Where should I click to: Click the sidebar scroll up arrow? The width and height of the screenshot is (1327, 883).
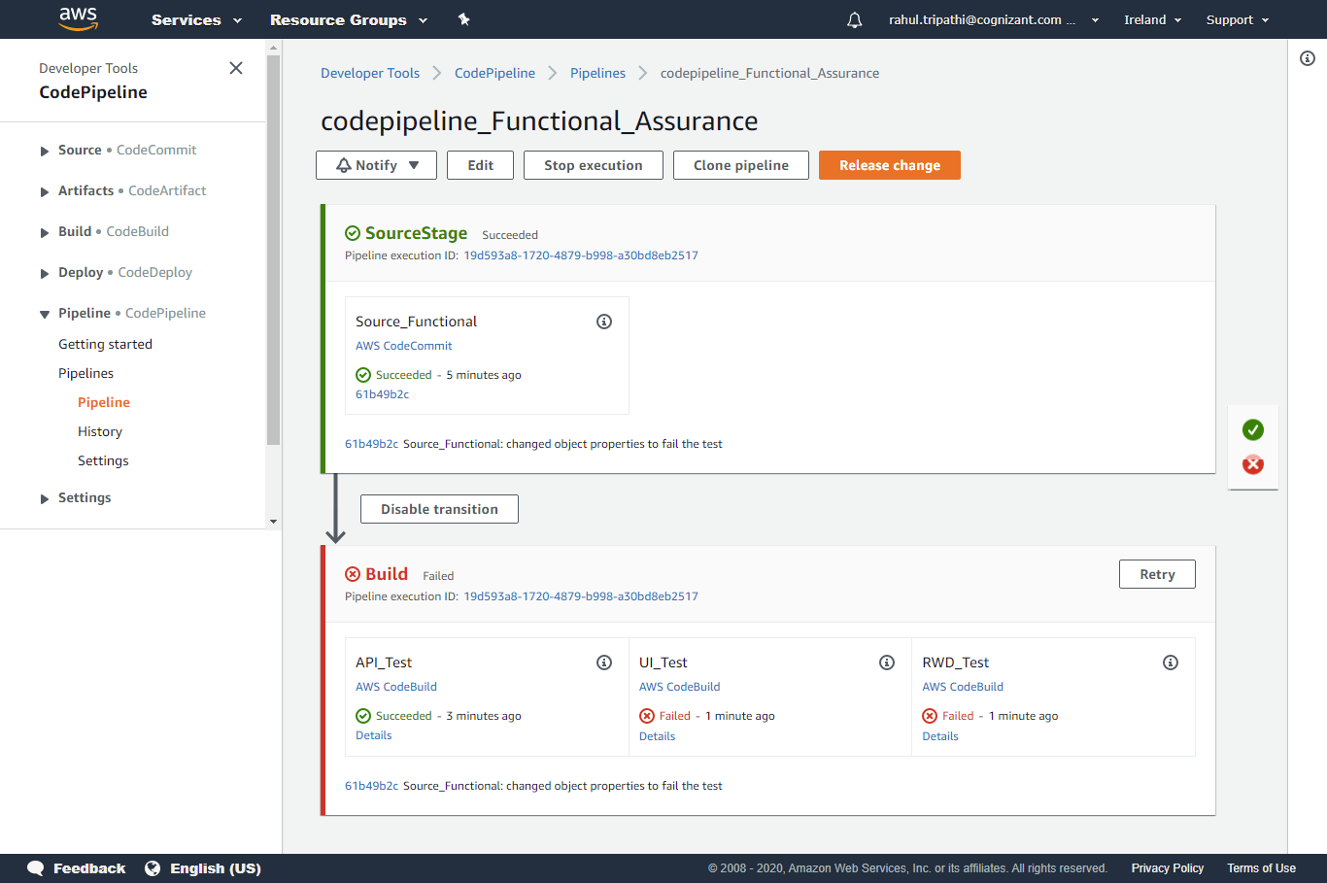[273, 48]
